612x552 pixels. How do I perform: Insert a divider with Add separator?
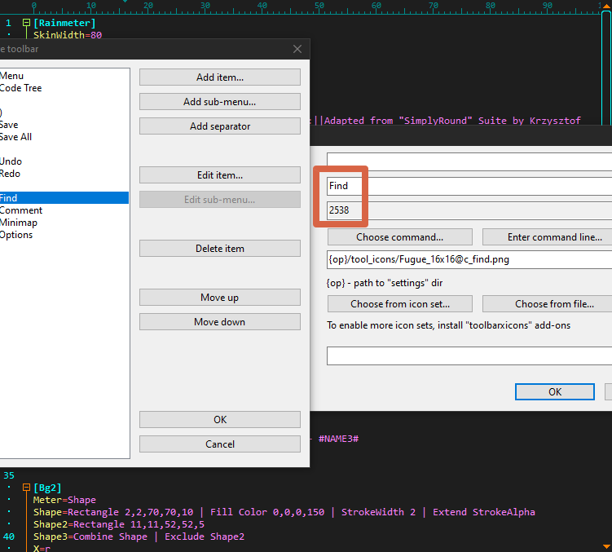(220, 126)
